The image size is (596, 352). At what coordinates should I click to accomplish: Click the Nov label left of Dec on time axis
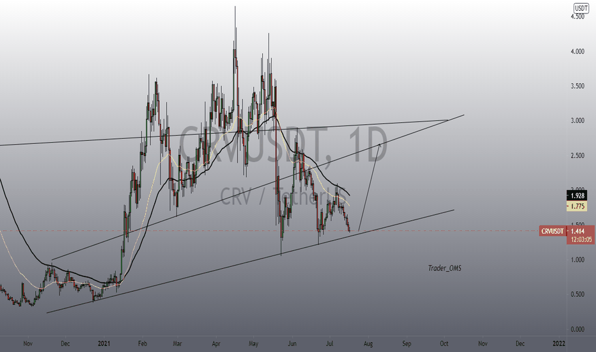pyautogui.click(x=27, y=344)
